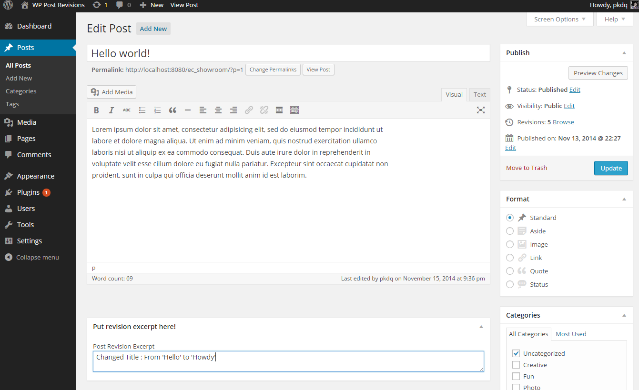Enter distraction-free fullscreen writing mode
The width and height of the screenshot is (639, 390).
point(481,110)
